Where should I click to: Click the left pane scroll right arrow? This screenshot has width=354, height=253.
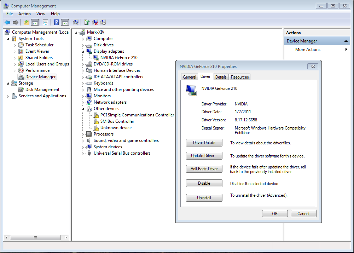[x=66, y=238]
